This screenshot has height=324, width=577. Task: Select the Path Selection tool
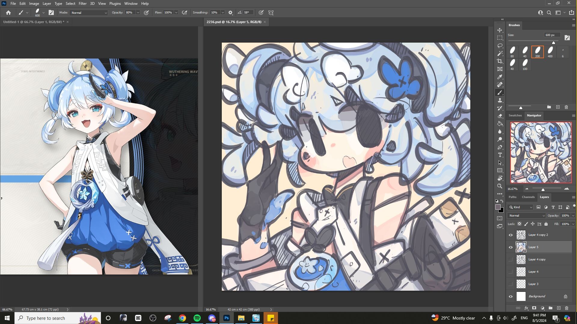point(500,163)
